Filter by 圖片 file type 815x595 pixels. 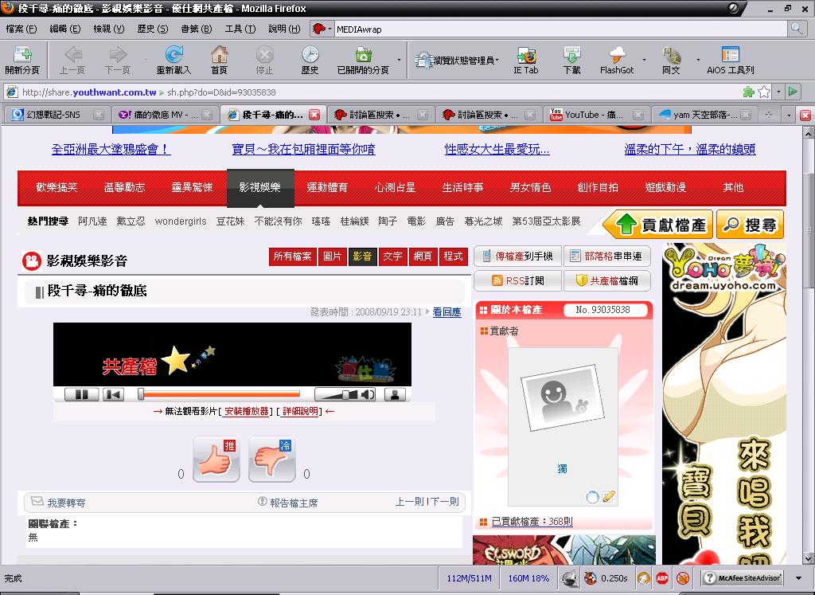click(x=332, y=256)
